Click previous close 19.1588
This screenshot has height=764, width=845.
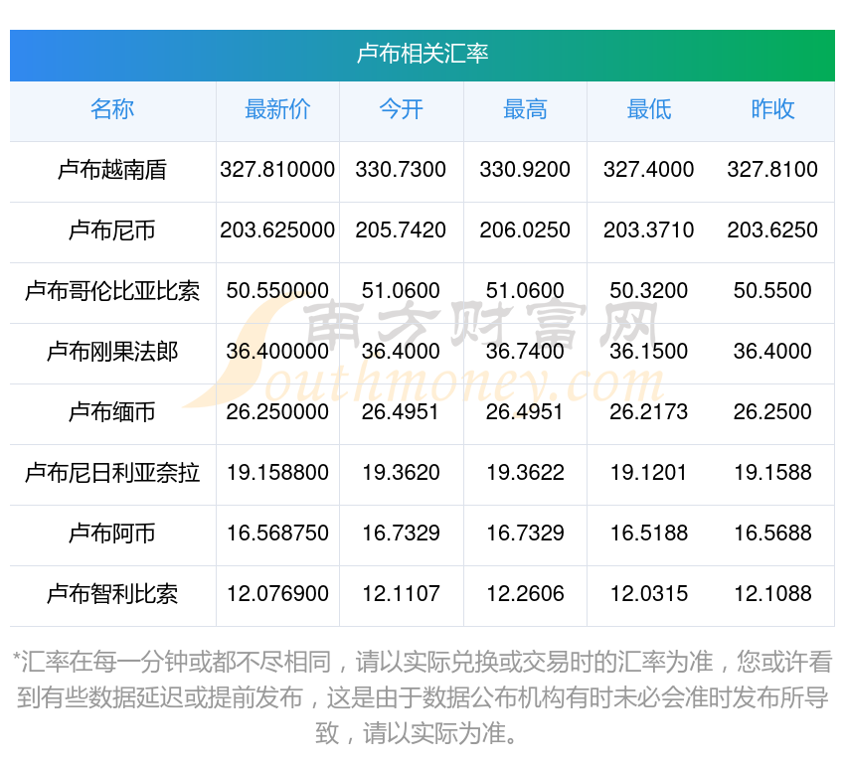772,473
